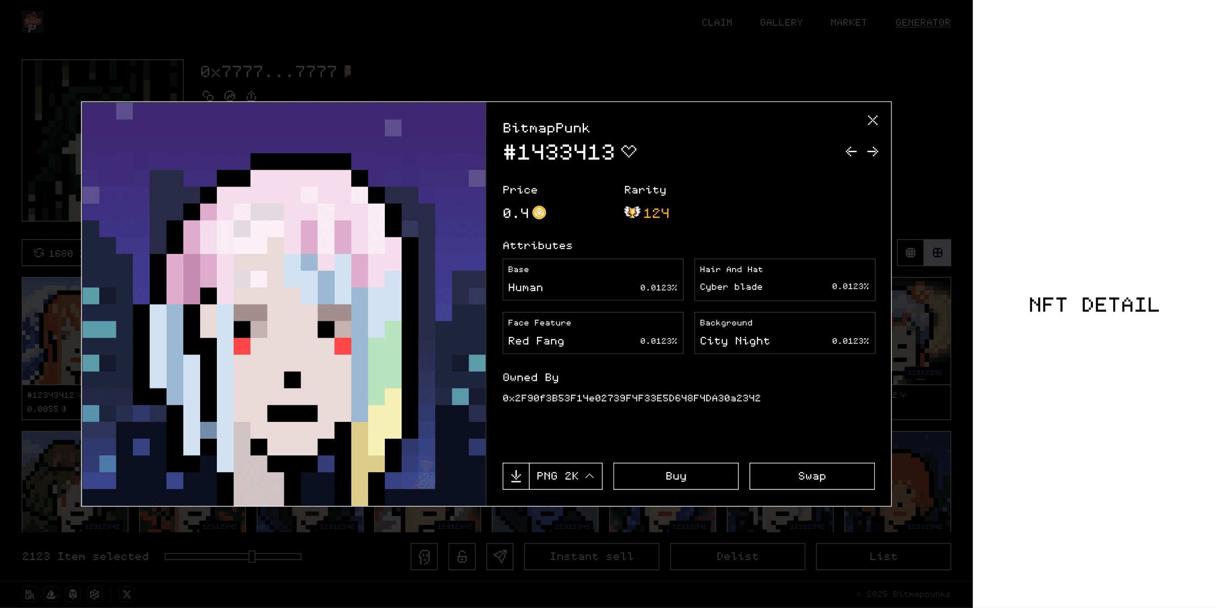Open the GALLERY nav item
The width and height of the screenshot is (1217, 608).
pos(781,22)
